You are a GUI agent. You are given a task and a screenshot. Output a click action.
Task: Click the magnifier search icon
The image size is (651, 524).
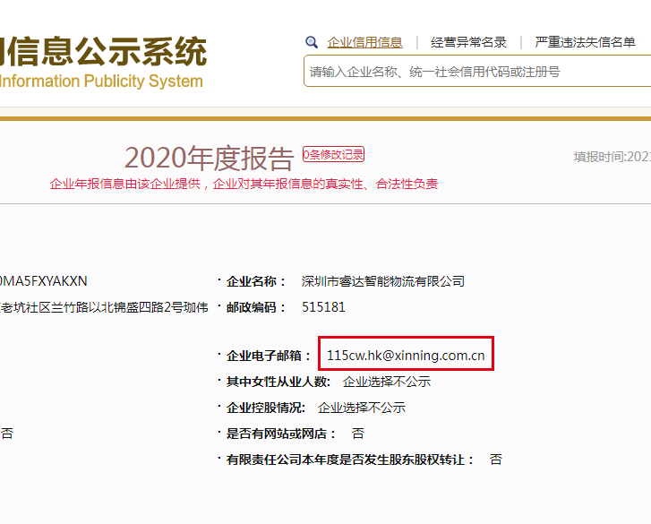(312, 42)
